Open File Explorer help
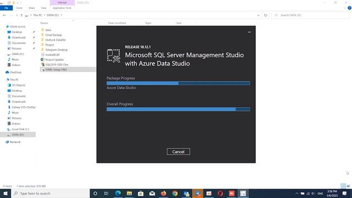The height and width of the screenshot is (198, 352). 349,8
